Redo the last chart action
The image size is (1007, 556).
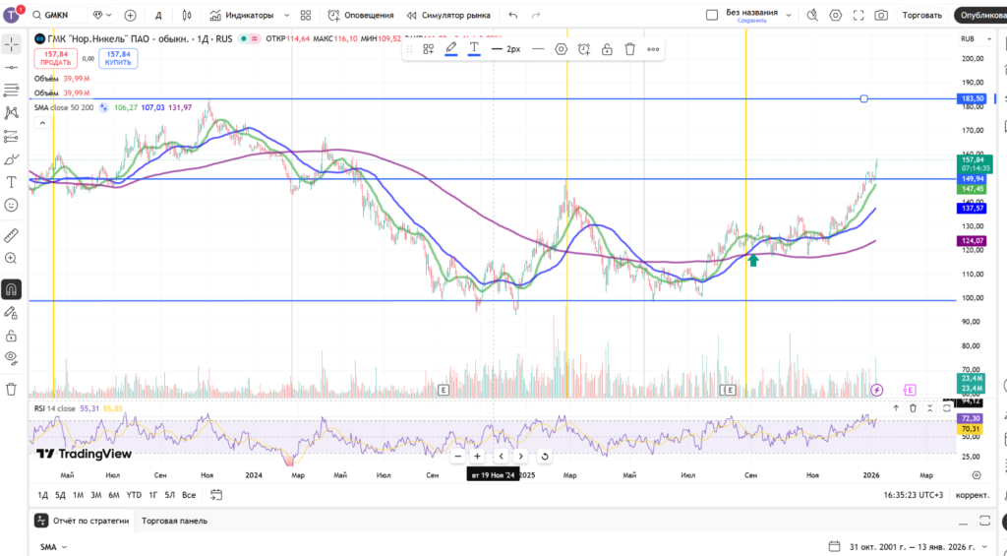pos(536,15)
